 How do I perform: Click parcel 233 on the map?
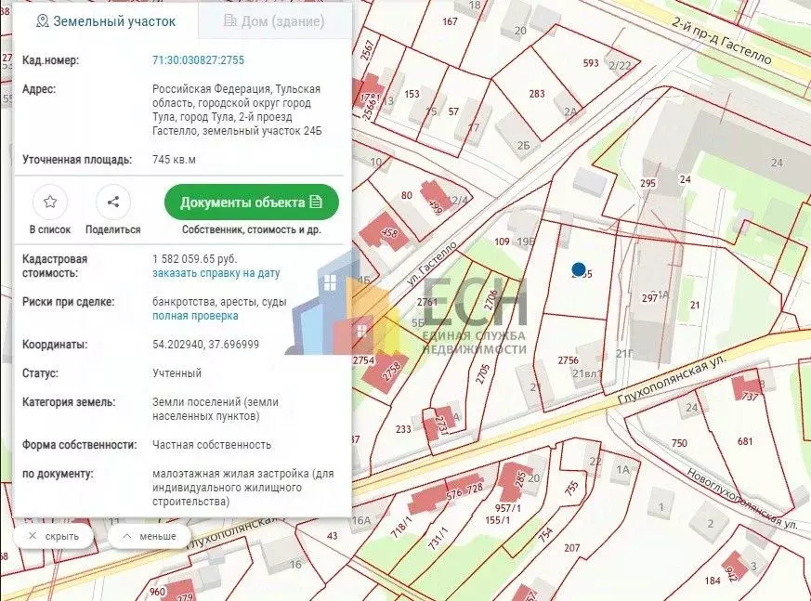[403, 429]
